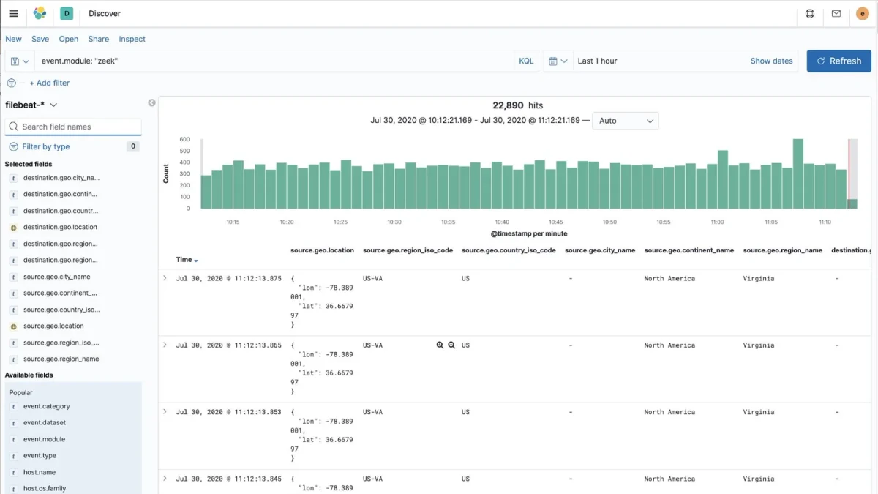This screenshot has height=494, width=878.
Task: Open the newsfeed mail icon
Action: click(x=836, y=13)
